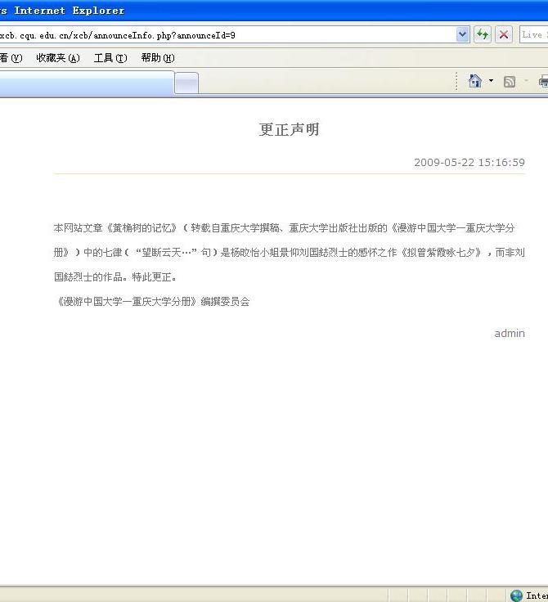This screenshot has height=602, width=548.
Task: Click the admin author text
Action: (x=509, y=333)
